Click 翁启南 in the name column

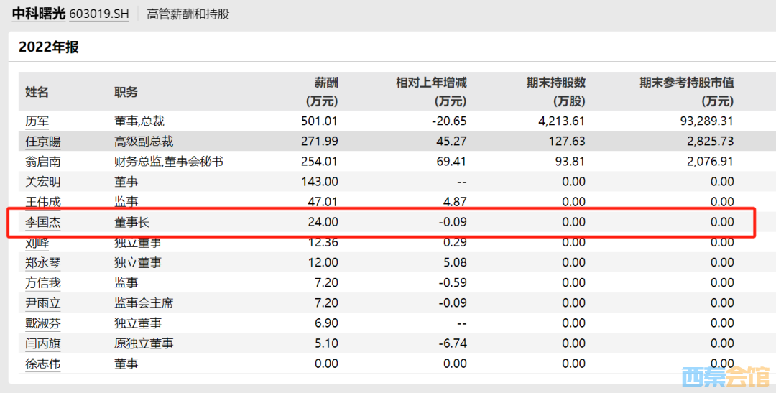point(43,162)
